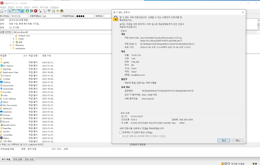The height and width of the screenshot is (165, 260).
Task: Click the binoculars file search icon
Action: pos(61,11)
